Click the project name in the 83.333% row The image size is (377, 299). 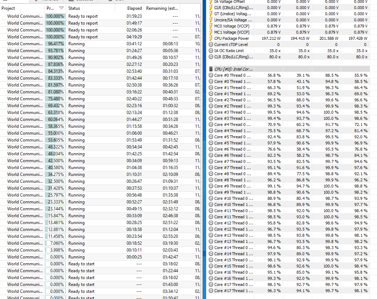pyautogui.click(x=25, y=78)
